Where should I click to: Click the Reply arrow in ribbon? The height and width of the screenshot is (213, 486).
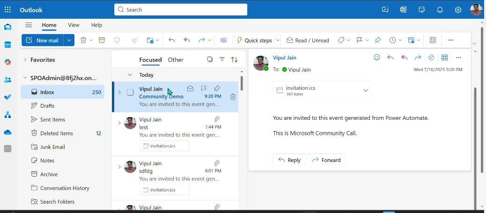172,40
